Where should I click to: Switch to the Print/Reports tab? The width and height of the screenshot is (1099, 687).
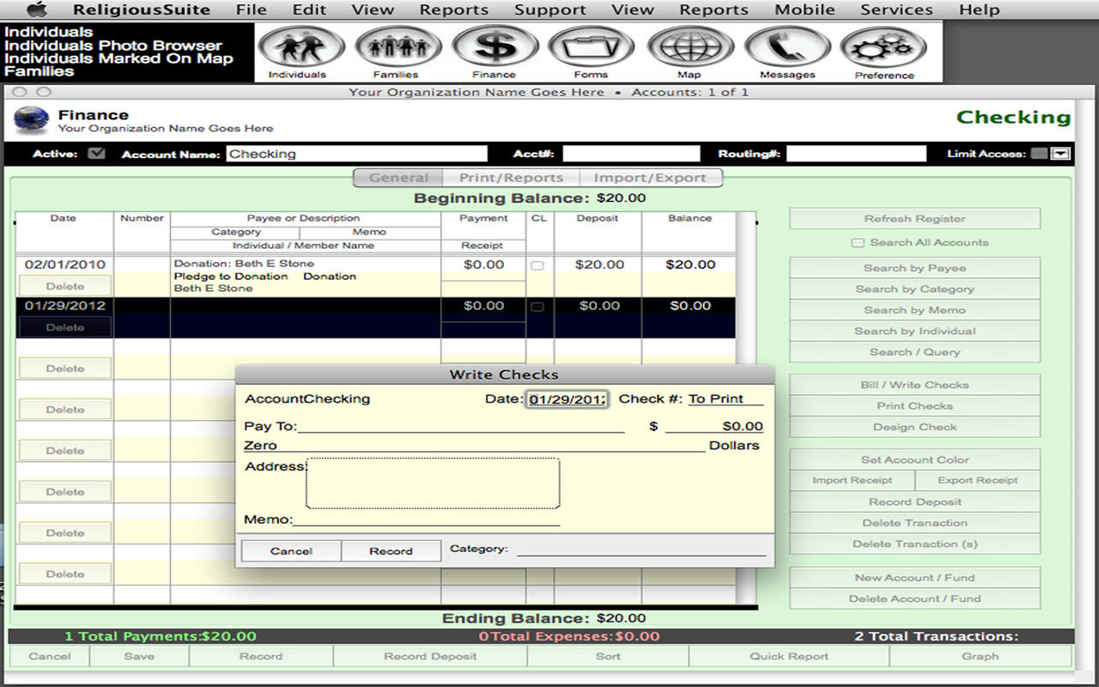512,178
